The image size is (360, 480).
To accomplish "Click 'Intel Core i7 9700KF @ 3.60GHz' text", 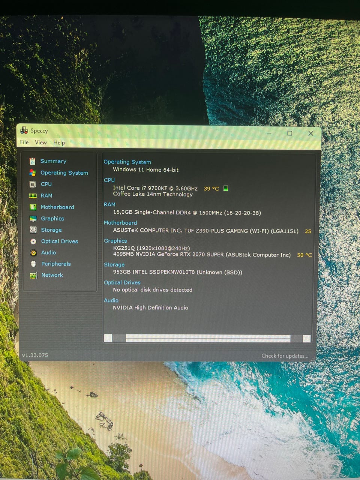I will pyautogui.click(x=155, y=188).
